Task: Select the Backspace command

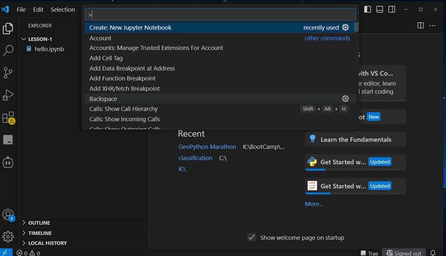Action: pyautogui.click(x=220, y=99)
